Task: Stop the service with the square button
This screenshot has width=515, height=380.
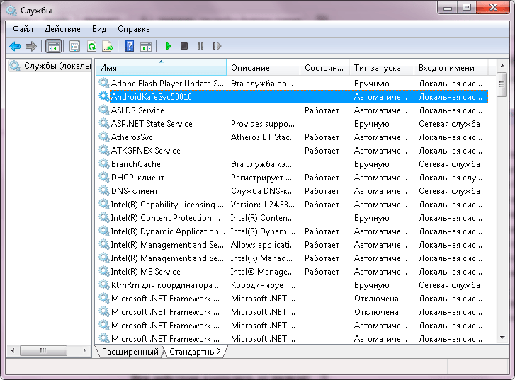Action: 184,46
